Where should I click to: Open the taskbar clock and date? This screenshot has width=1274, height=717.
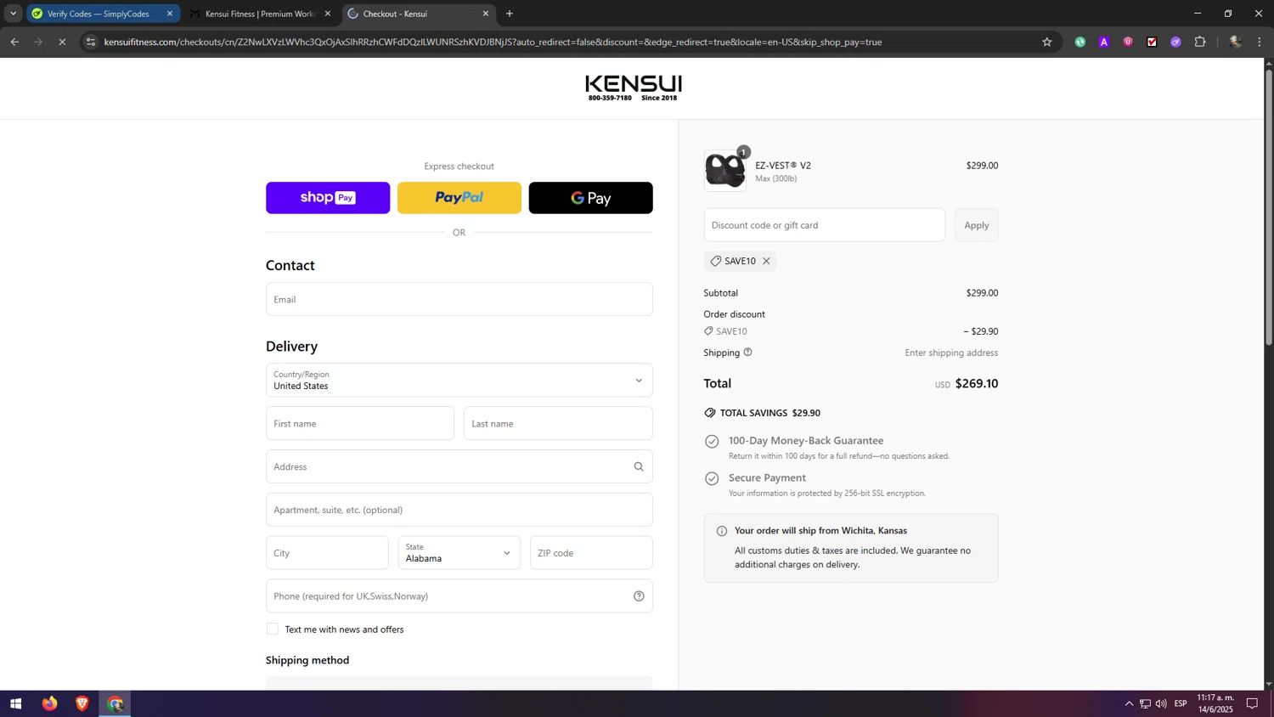[x=1215, y=703]
